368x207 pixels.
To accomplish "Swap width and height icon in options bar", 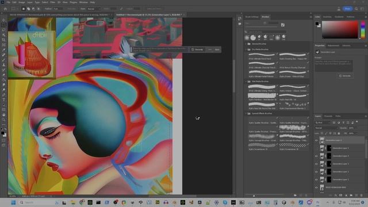I will pyautogui.click(x=121, y=9).
